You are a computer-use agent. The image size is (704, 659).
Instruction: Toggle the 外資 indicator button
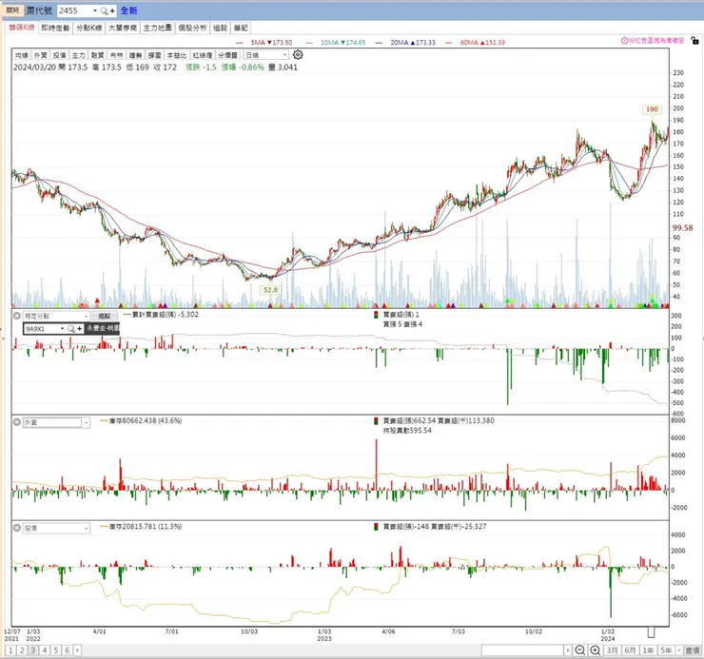tap(40, 55)
